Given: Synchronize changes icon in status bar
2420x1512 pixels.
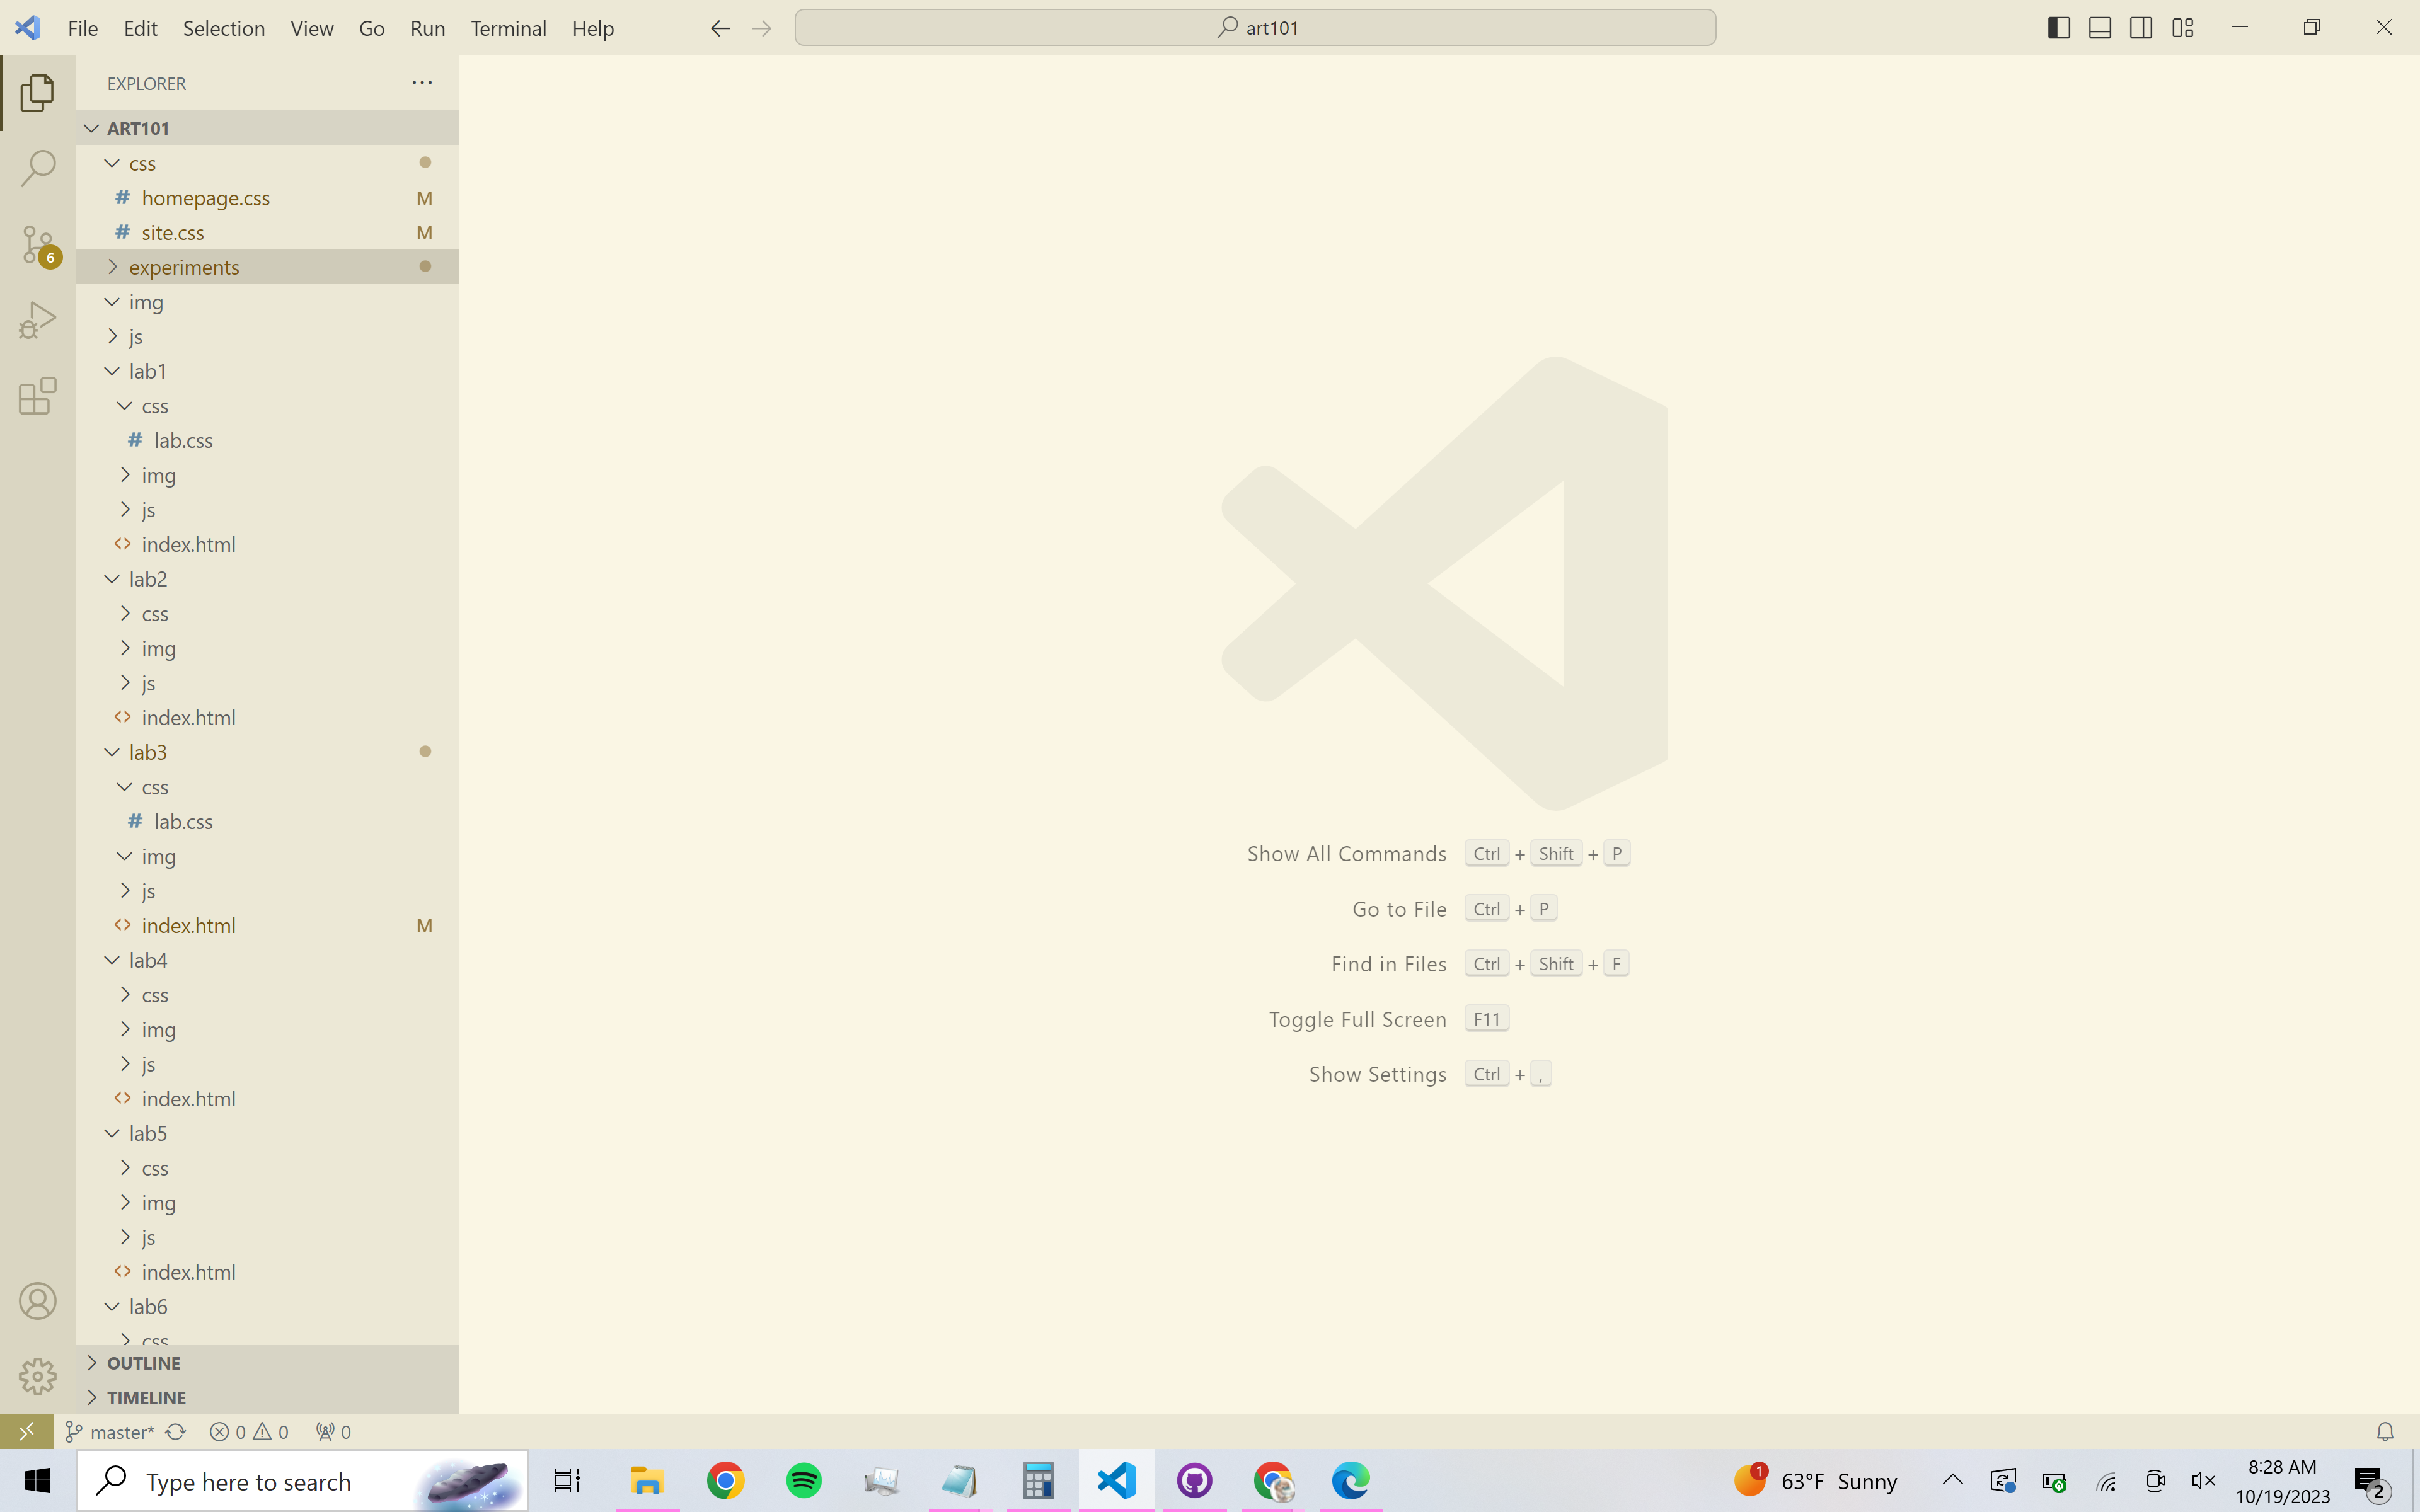Looking at the screenshot, I should 176,1432.
